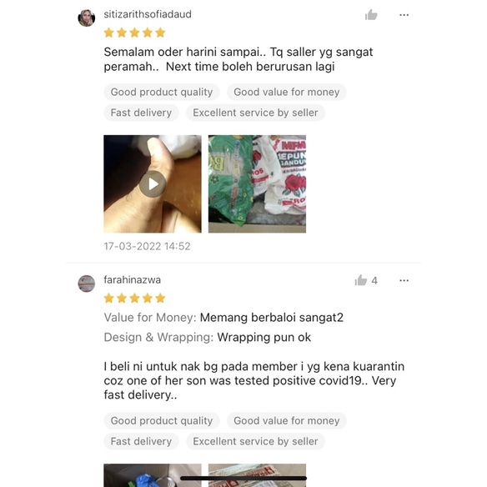
Task: Like sitizarithsofiadaud's review with thumbs up
Action: pos(371,15)
